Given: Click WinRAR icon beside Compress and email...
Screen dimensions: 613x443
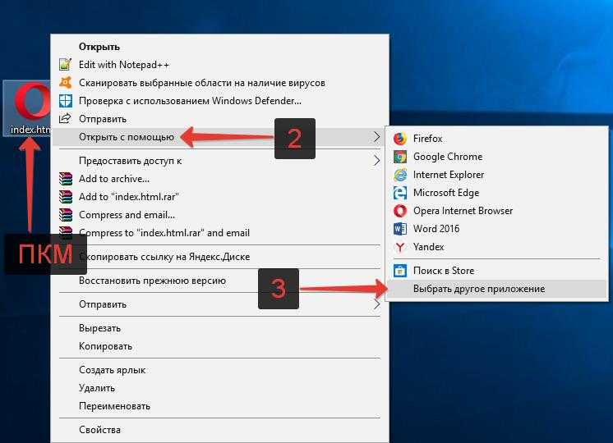Looking at the screenshot, I should [x=65, y=215].
